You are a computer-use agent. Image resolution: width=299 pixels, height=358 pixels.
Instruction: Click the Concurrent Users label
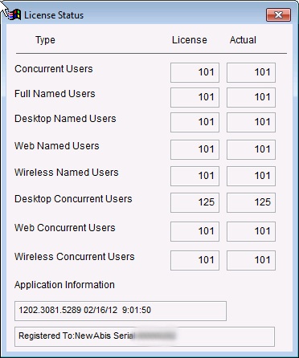pos(54,69)
